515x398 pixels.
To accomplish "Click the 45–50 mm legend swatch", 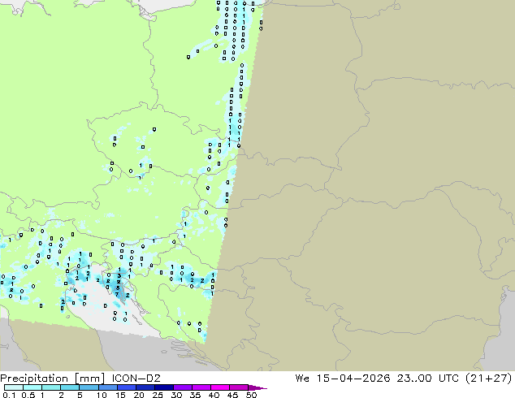I will (x=239, y=387).
